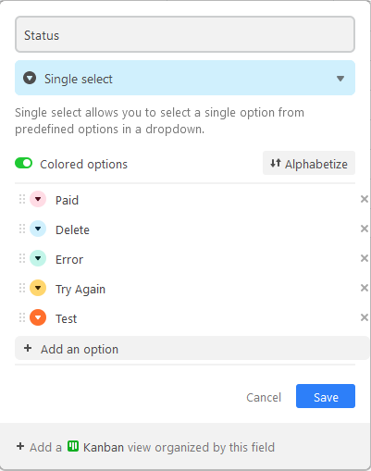The image size is (371, 471).
Task: Click the Alphabetize button
Action: point(309,163)
